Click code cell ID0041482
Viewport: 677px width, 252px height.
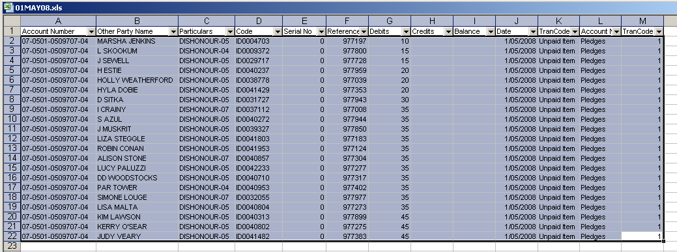[259, 236]
